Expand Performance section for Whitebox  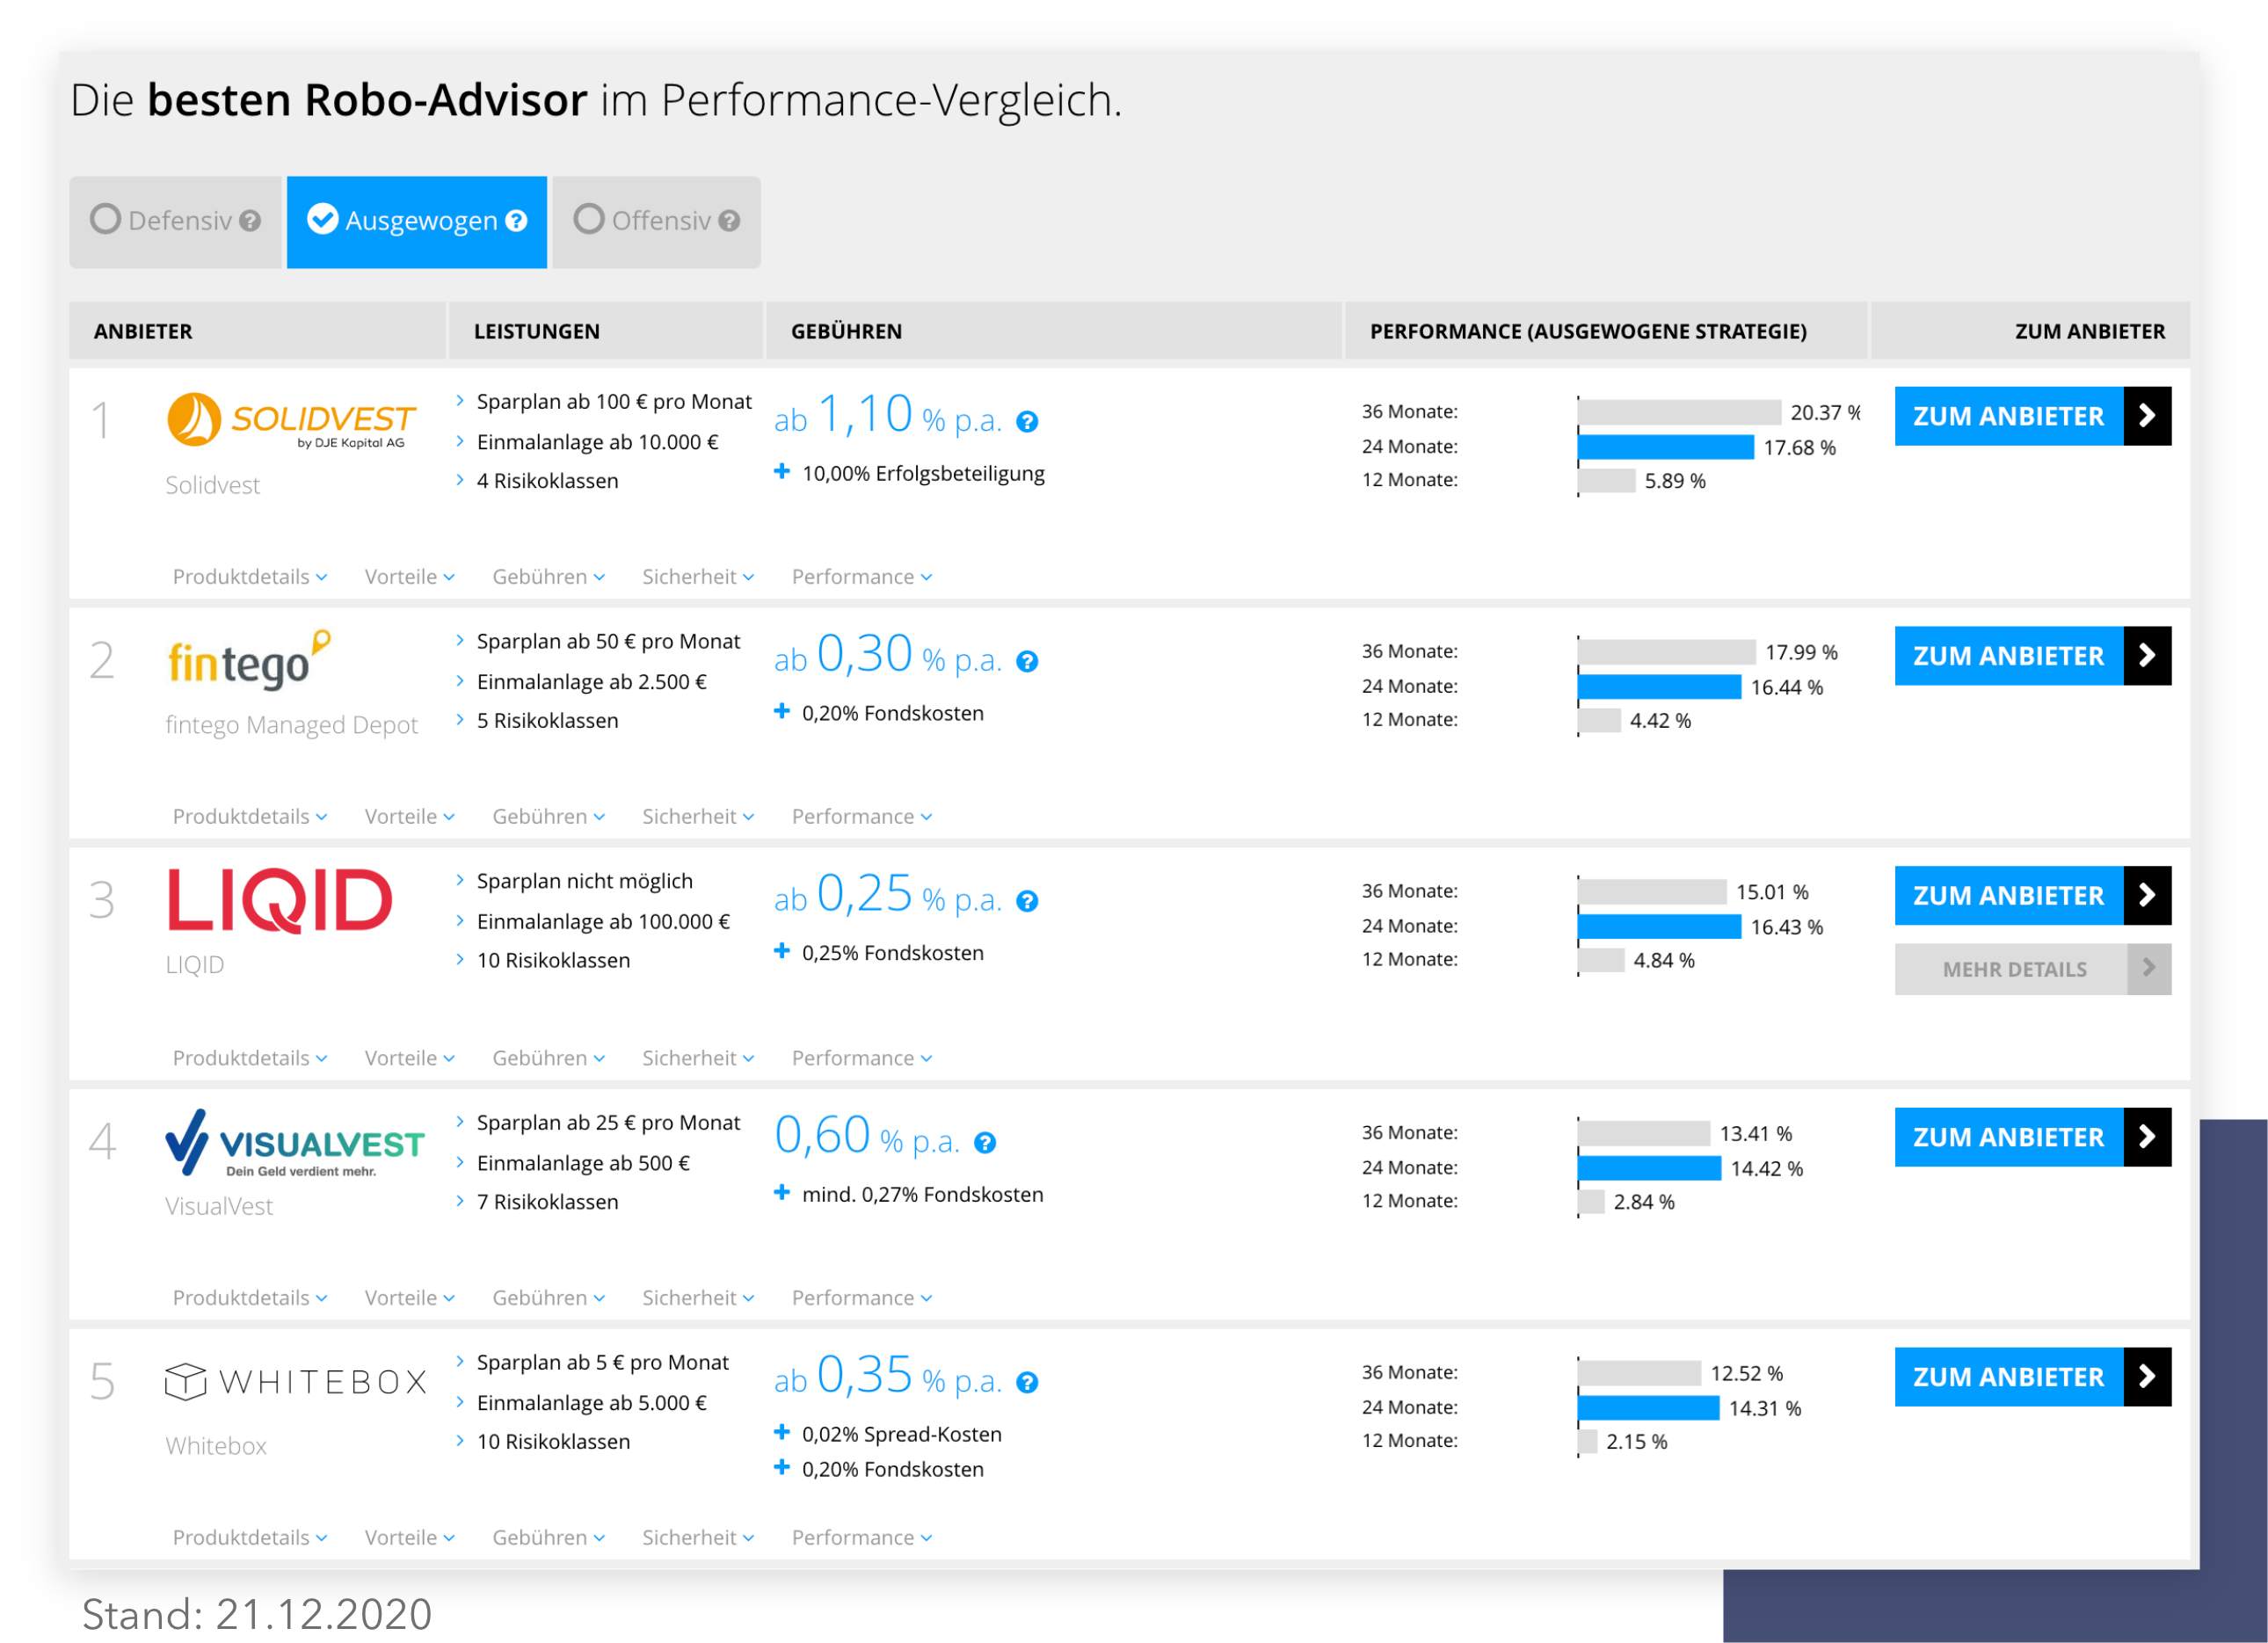click(862, 1538)
